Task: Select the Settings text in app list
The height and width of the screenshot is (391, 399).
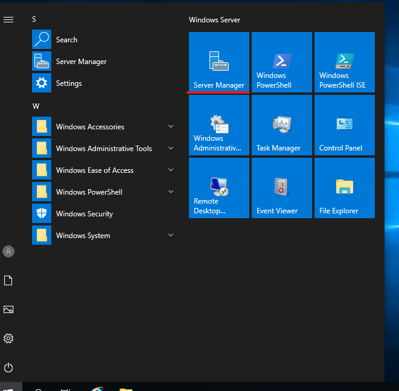Action: [x=69, y=83]
